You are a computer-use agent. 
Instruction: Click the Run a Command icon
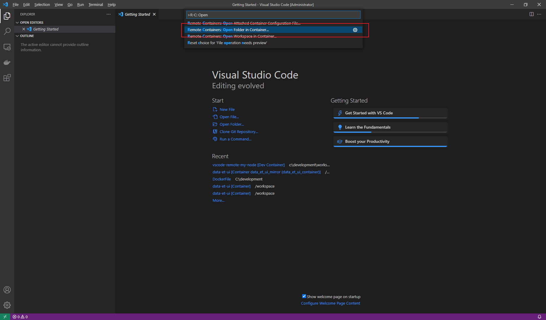[x=215, y=139]
